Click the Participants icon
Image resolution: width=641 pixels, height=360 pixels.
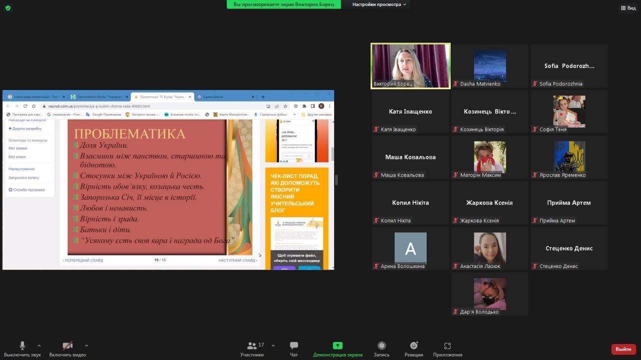251,345
